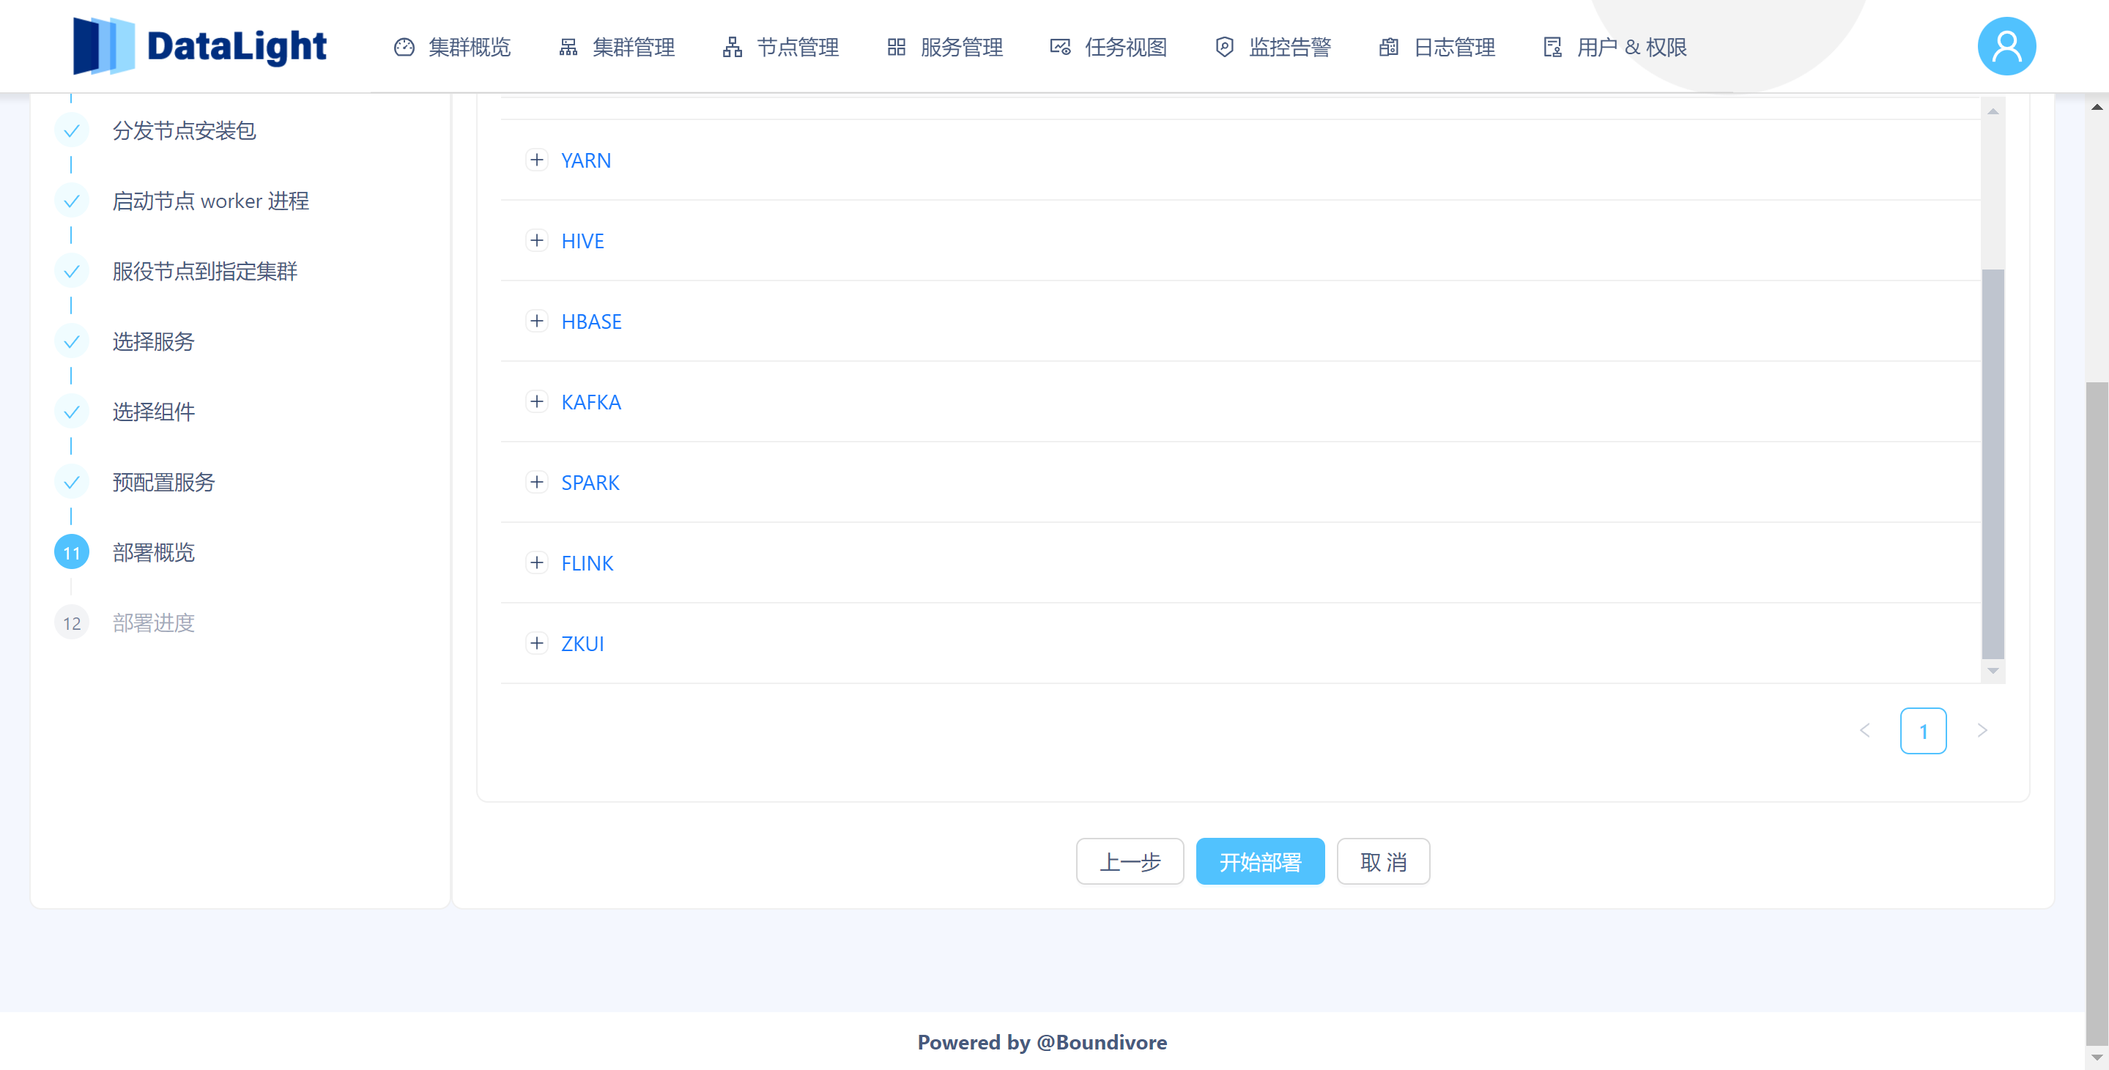Open the user avatar menu
2109x1070 pixels.
(2006, 47)
